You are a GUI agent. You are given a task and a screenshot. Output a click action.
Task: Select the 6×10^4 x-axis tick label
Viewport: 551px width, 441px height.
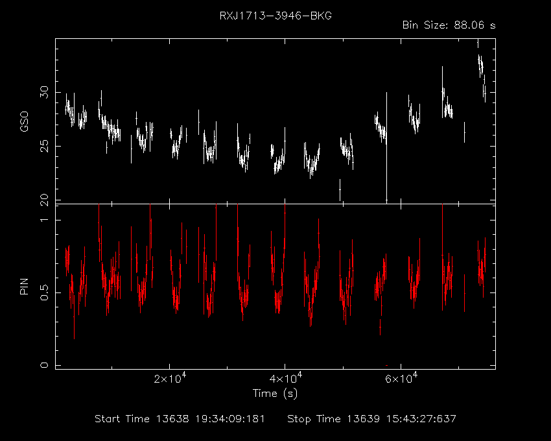(x=401, y=377)
